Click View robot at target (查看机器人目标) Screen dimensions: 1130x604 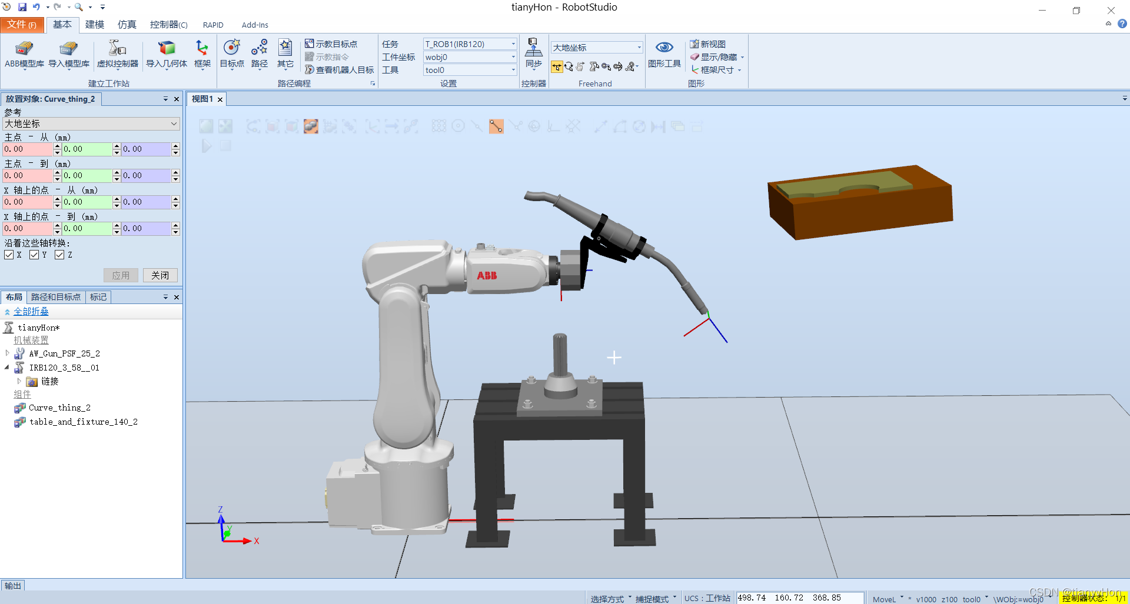339,70
